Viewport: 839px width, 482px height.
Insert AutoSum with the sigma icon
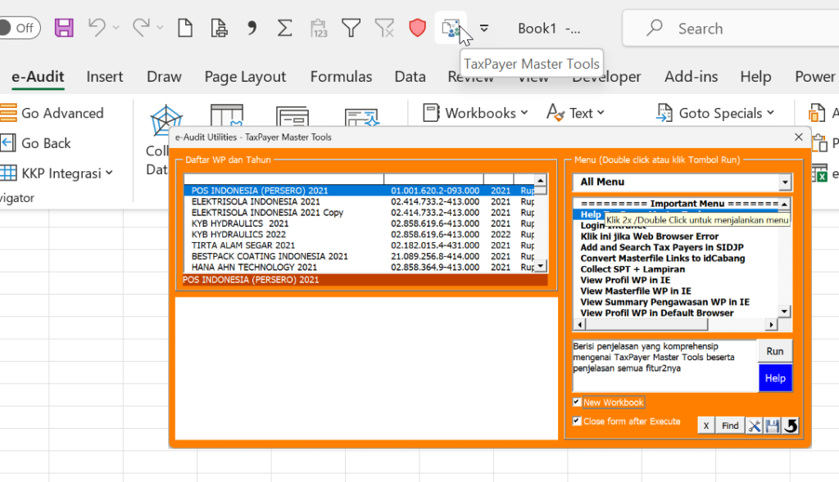click(284, 28)
